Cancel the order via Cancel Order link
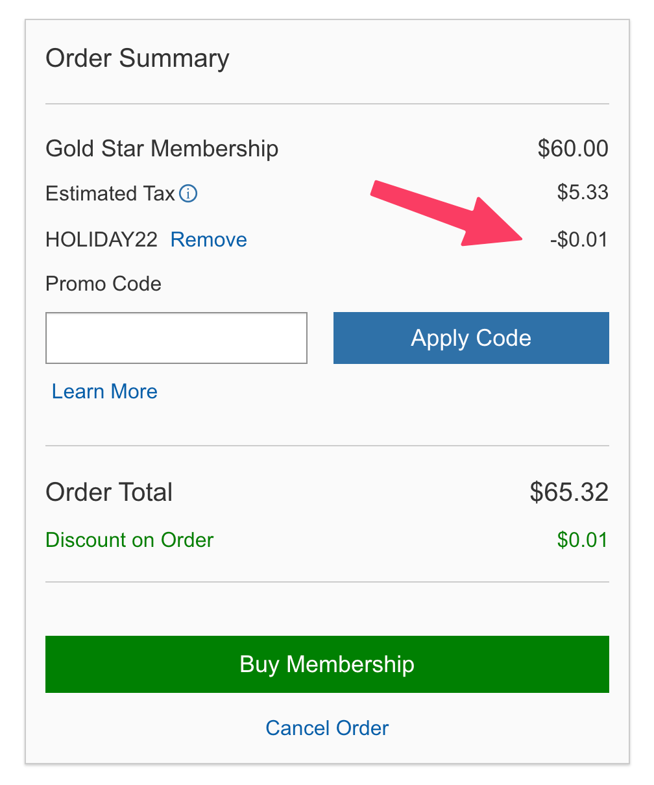654x785 pixels. 327,728
